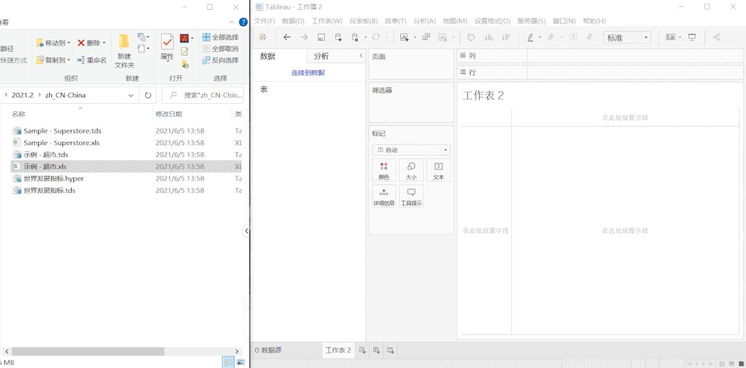
Task: Click the Explorer help question mark icon
Action: coord(243,22)
